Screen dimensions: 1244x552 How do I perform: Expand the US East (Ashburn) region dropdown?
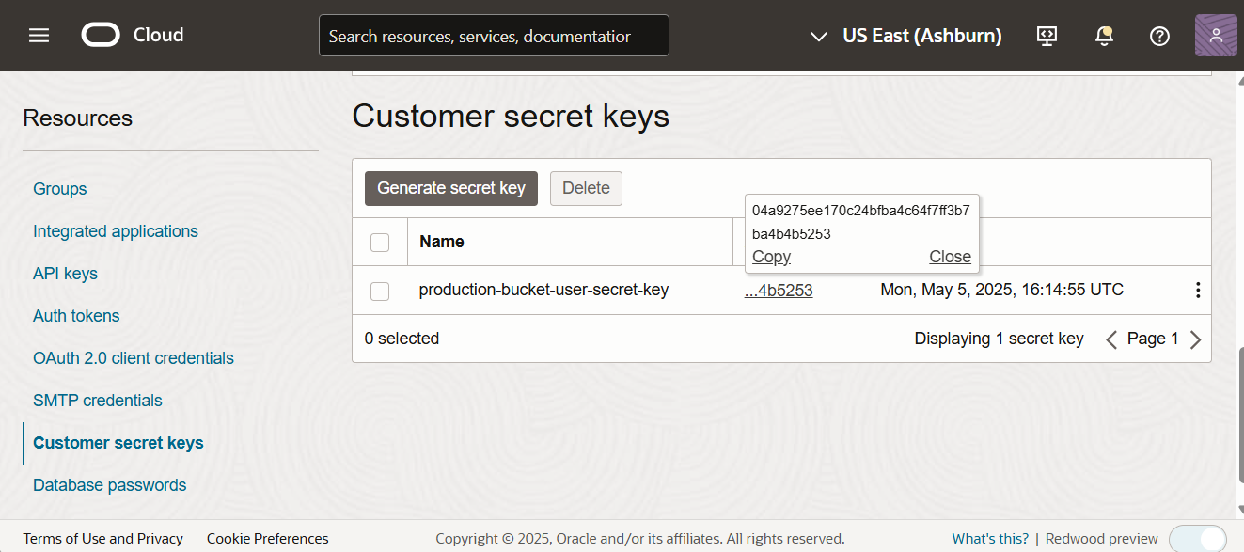tap(905, 36)
